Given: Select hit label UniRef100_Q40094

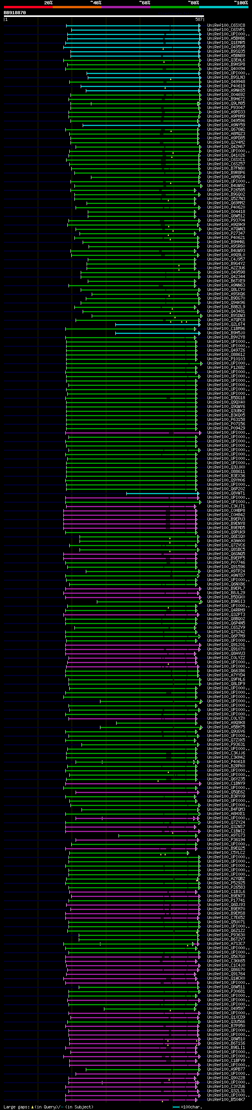Looking at the screenshot, I should 226,69.
